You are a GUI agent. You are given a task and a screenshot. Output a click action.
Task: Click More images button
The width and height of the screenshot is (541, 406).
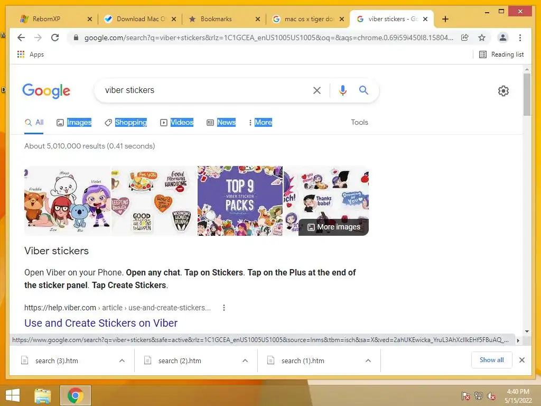pos(334,227)
